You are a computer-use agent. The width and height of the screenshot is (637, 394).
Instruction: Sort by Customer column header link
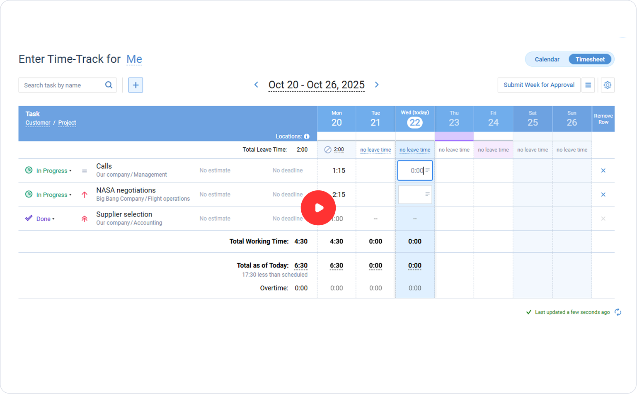coord(38,123)
